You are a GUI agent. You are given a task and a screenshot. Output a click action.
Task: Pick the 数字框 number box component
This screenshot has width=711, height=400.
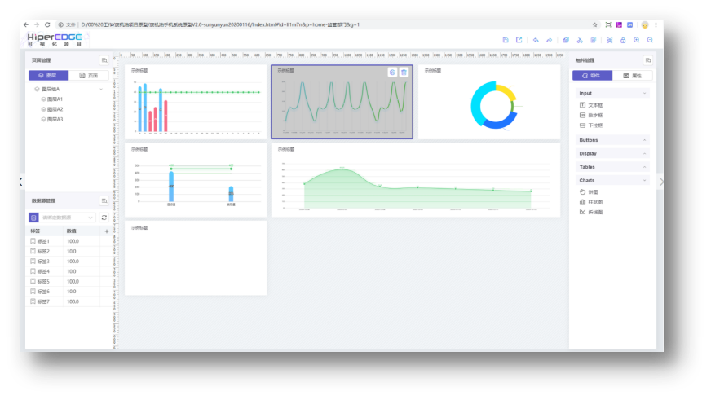click(x=591, y=115)
